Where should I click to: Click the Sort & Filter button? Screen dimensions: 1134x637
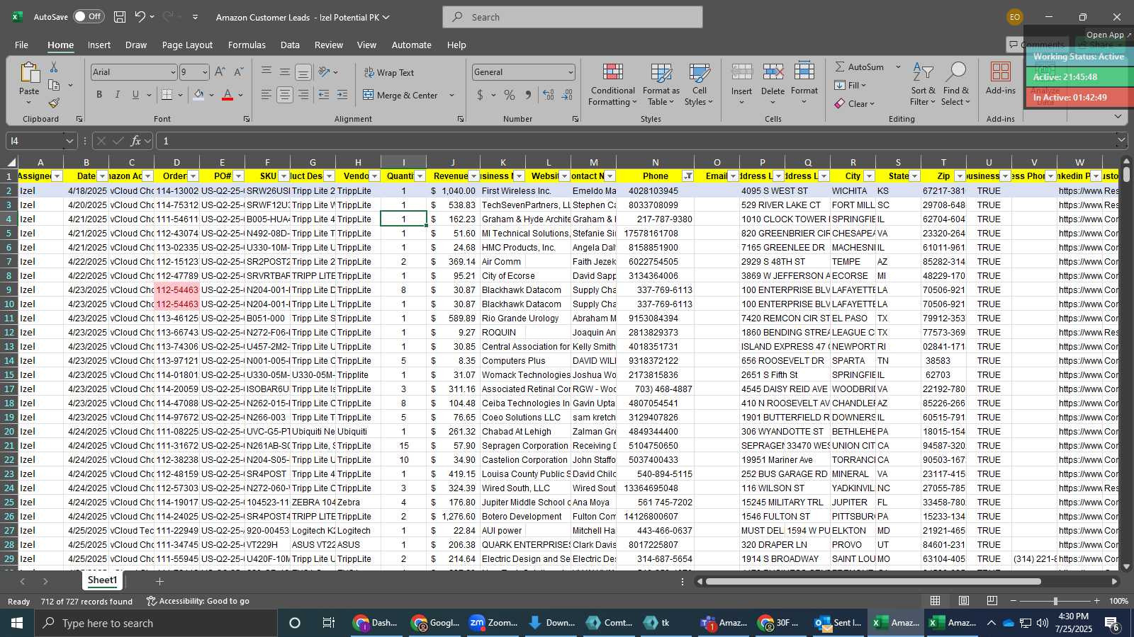pos(923,84)
